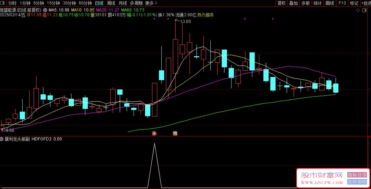Switch to the 分时 intraday tab
The width and height of the screenshot is (371, 189).
click(12, 3)
